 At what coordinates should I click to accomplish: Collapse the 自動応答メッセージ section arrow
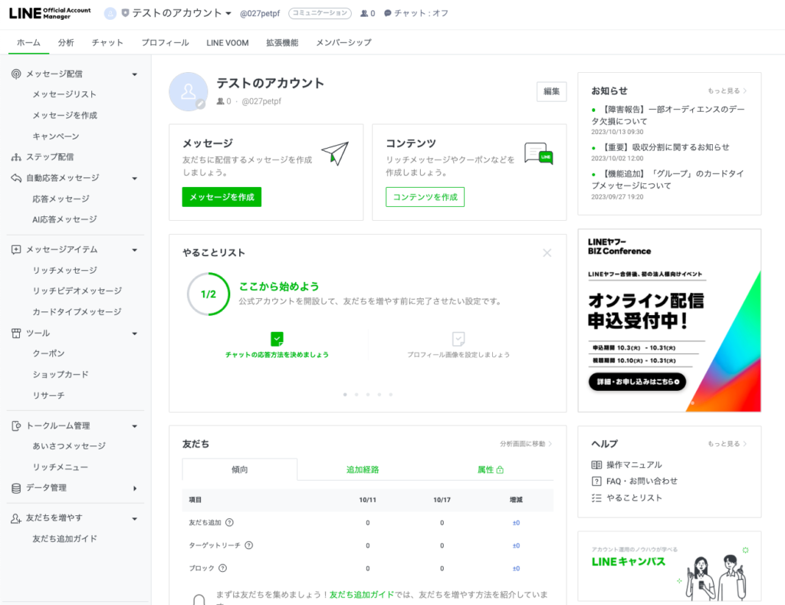coord(135,179)
